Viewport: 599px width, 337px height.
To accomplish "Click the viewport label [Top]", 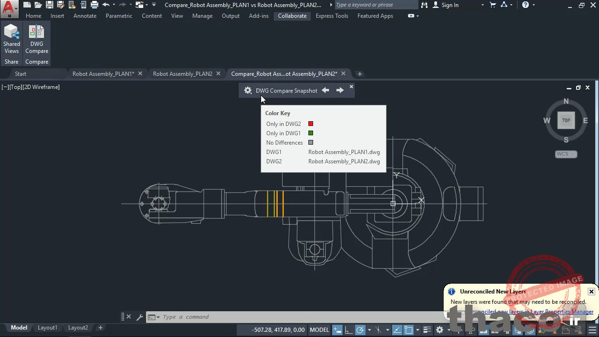I will (x=15, y=87).
